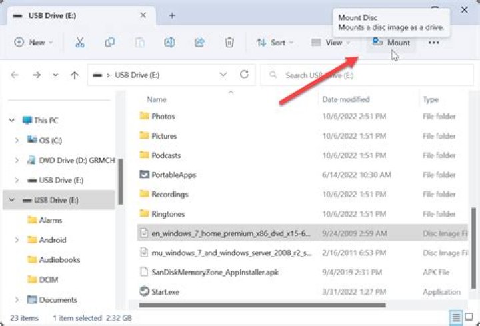
Task: Click the Refresh icon beside address bar
Action: point(245,75)
